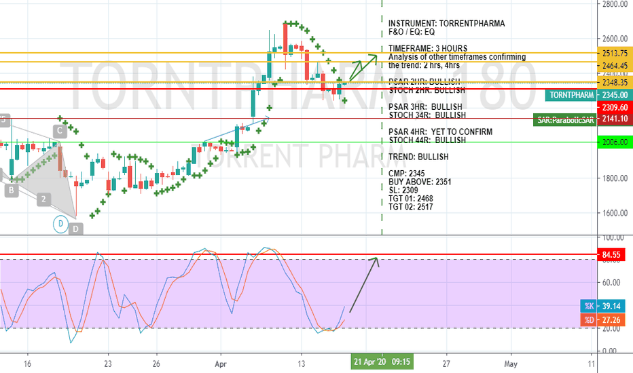633x373 pixels.
Task: Select the gray C pattern point label
Action: (59, 131)
